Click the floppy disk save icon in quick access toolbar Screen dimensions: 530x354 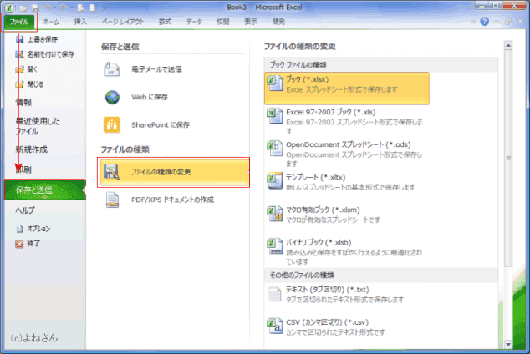pyautogui.click(x=35, y=8)
